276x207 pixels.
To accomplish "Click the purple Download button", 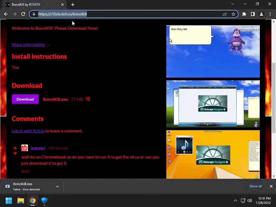I will (25, 99).
